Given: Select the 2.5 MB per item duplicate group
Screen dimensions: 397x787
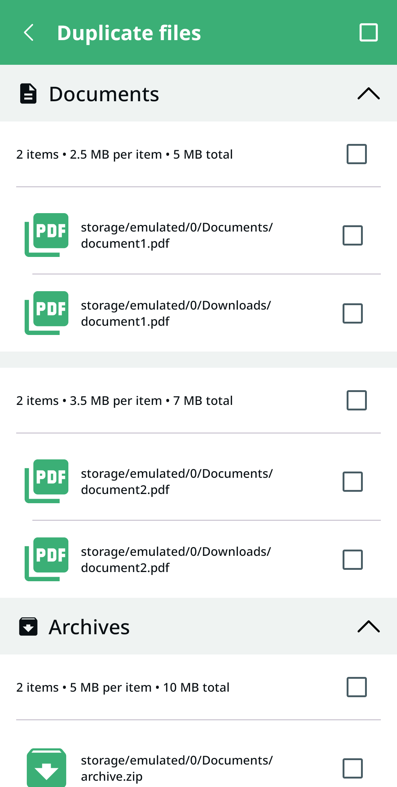Looking at the screenshot, I should [x=357, y=154].
